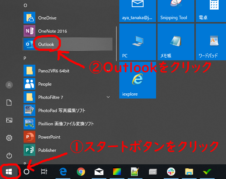Open Publisher from the app list
The width and height of the screenshot is (226, 179).
(x=68, y=150)
